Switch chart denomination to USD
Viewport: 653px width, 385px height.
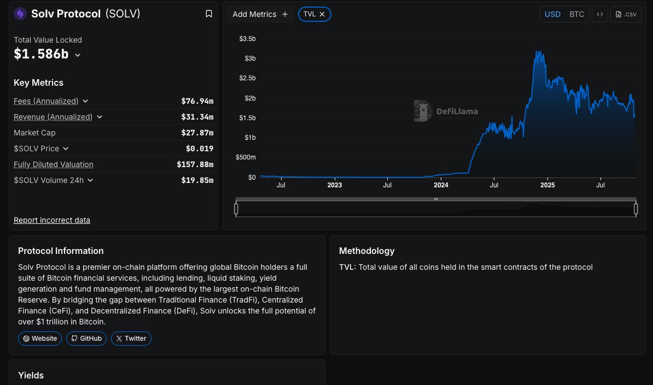(x=552, y=14)
